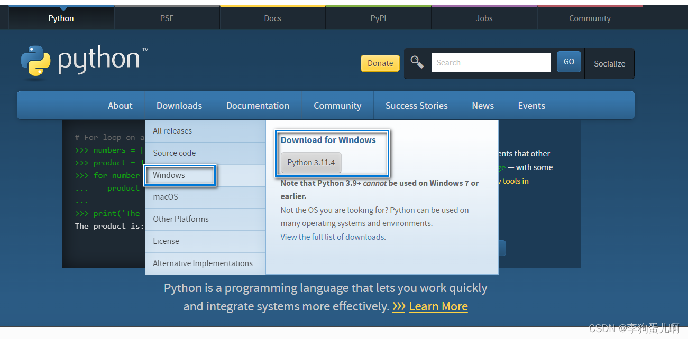Image resolution: width=688 pixels, height=339 pixels.
Task: Click the "Not the OS you are looking for?" text
Action: point(334,210)
